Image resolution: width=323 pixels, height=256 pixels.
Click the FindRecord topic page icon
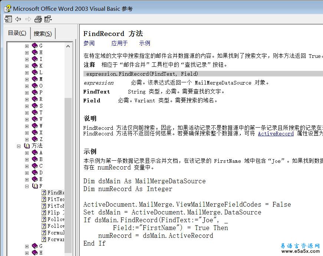44,193
